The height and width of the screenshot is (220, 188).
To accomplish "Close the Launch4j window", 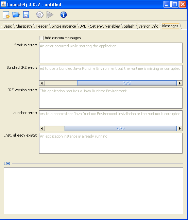I will click(183, 4).
